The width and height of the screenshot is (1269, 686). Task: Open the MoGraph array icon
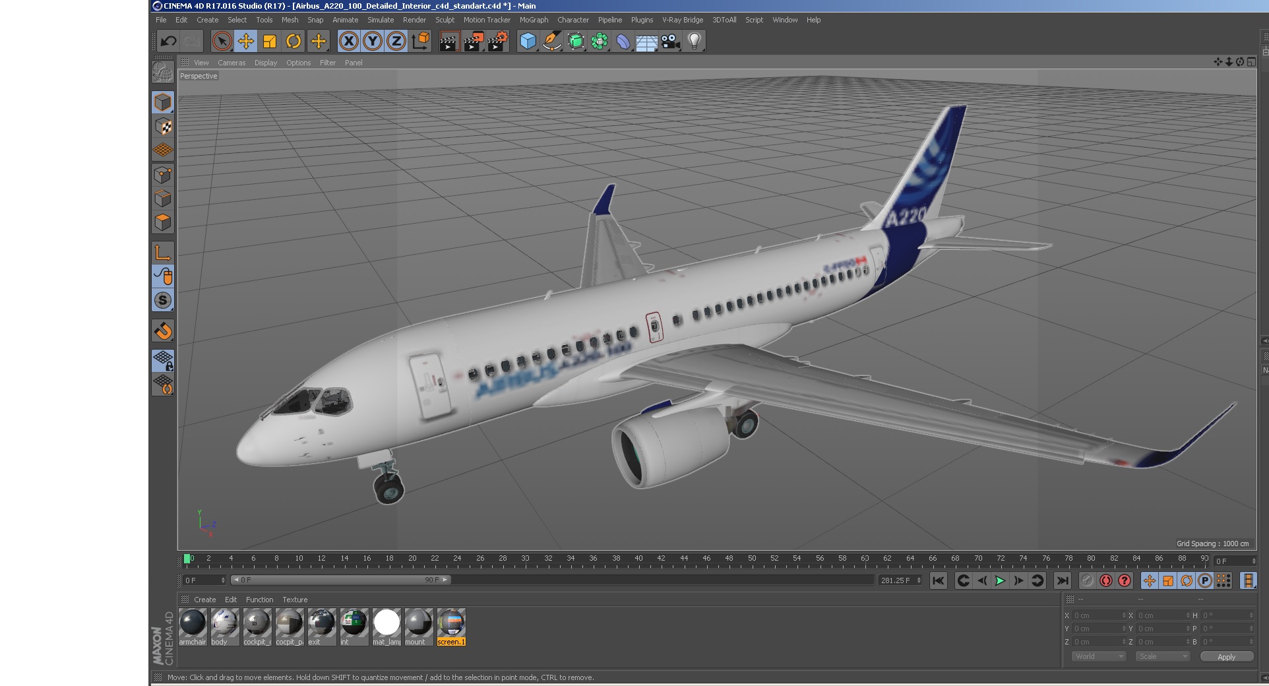click(600, 41)
